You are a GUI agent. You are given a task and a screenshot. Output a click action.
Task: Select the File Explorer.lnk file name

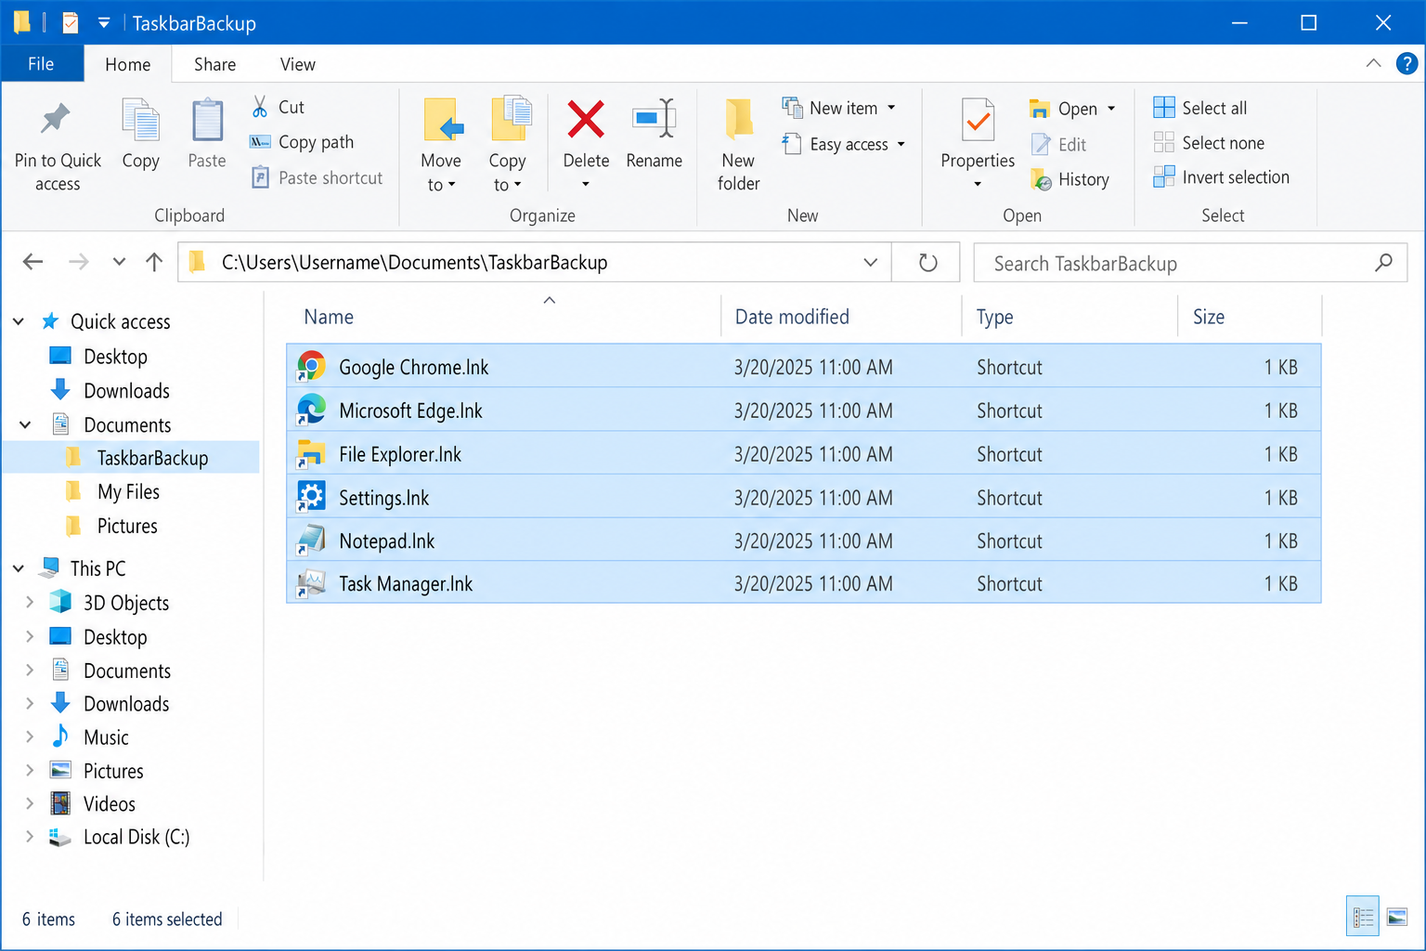[400, 454]
